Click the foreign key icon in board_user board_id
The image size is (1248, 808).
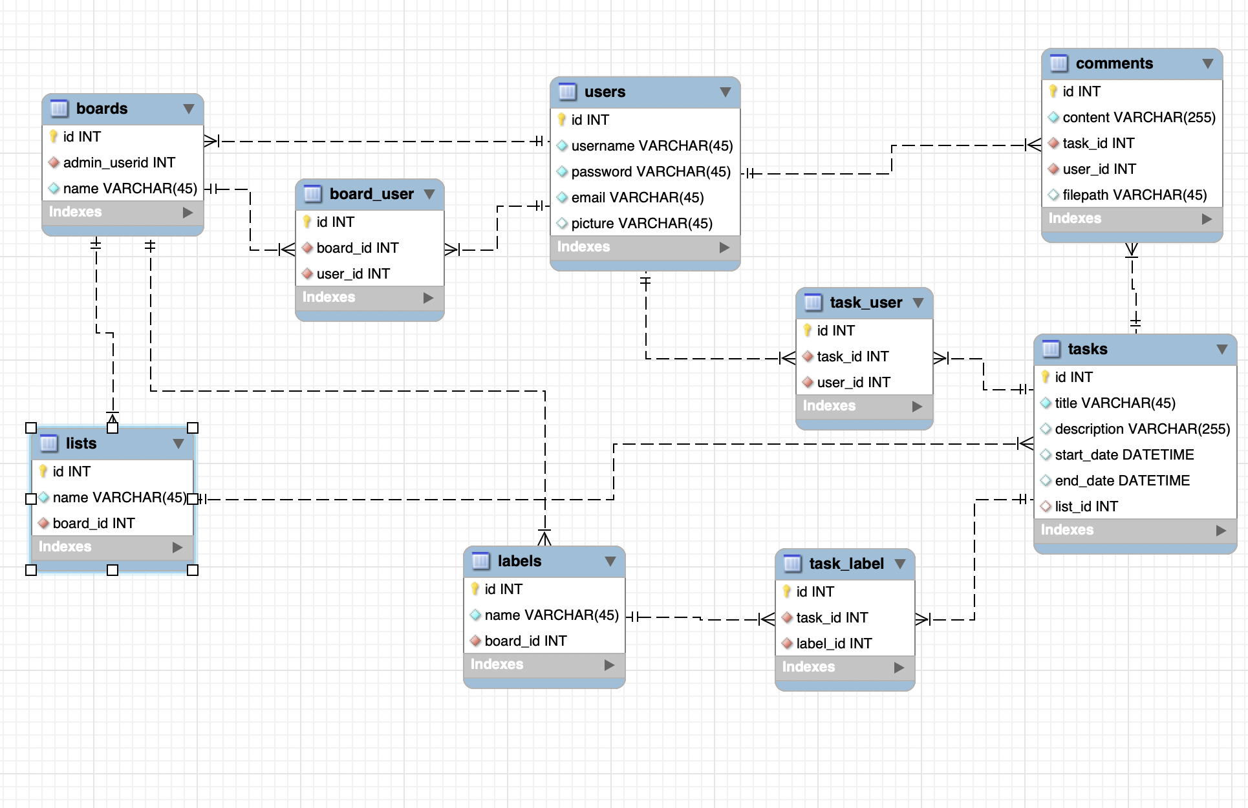pos(307,248)
